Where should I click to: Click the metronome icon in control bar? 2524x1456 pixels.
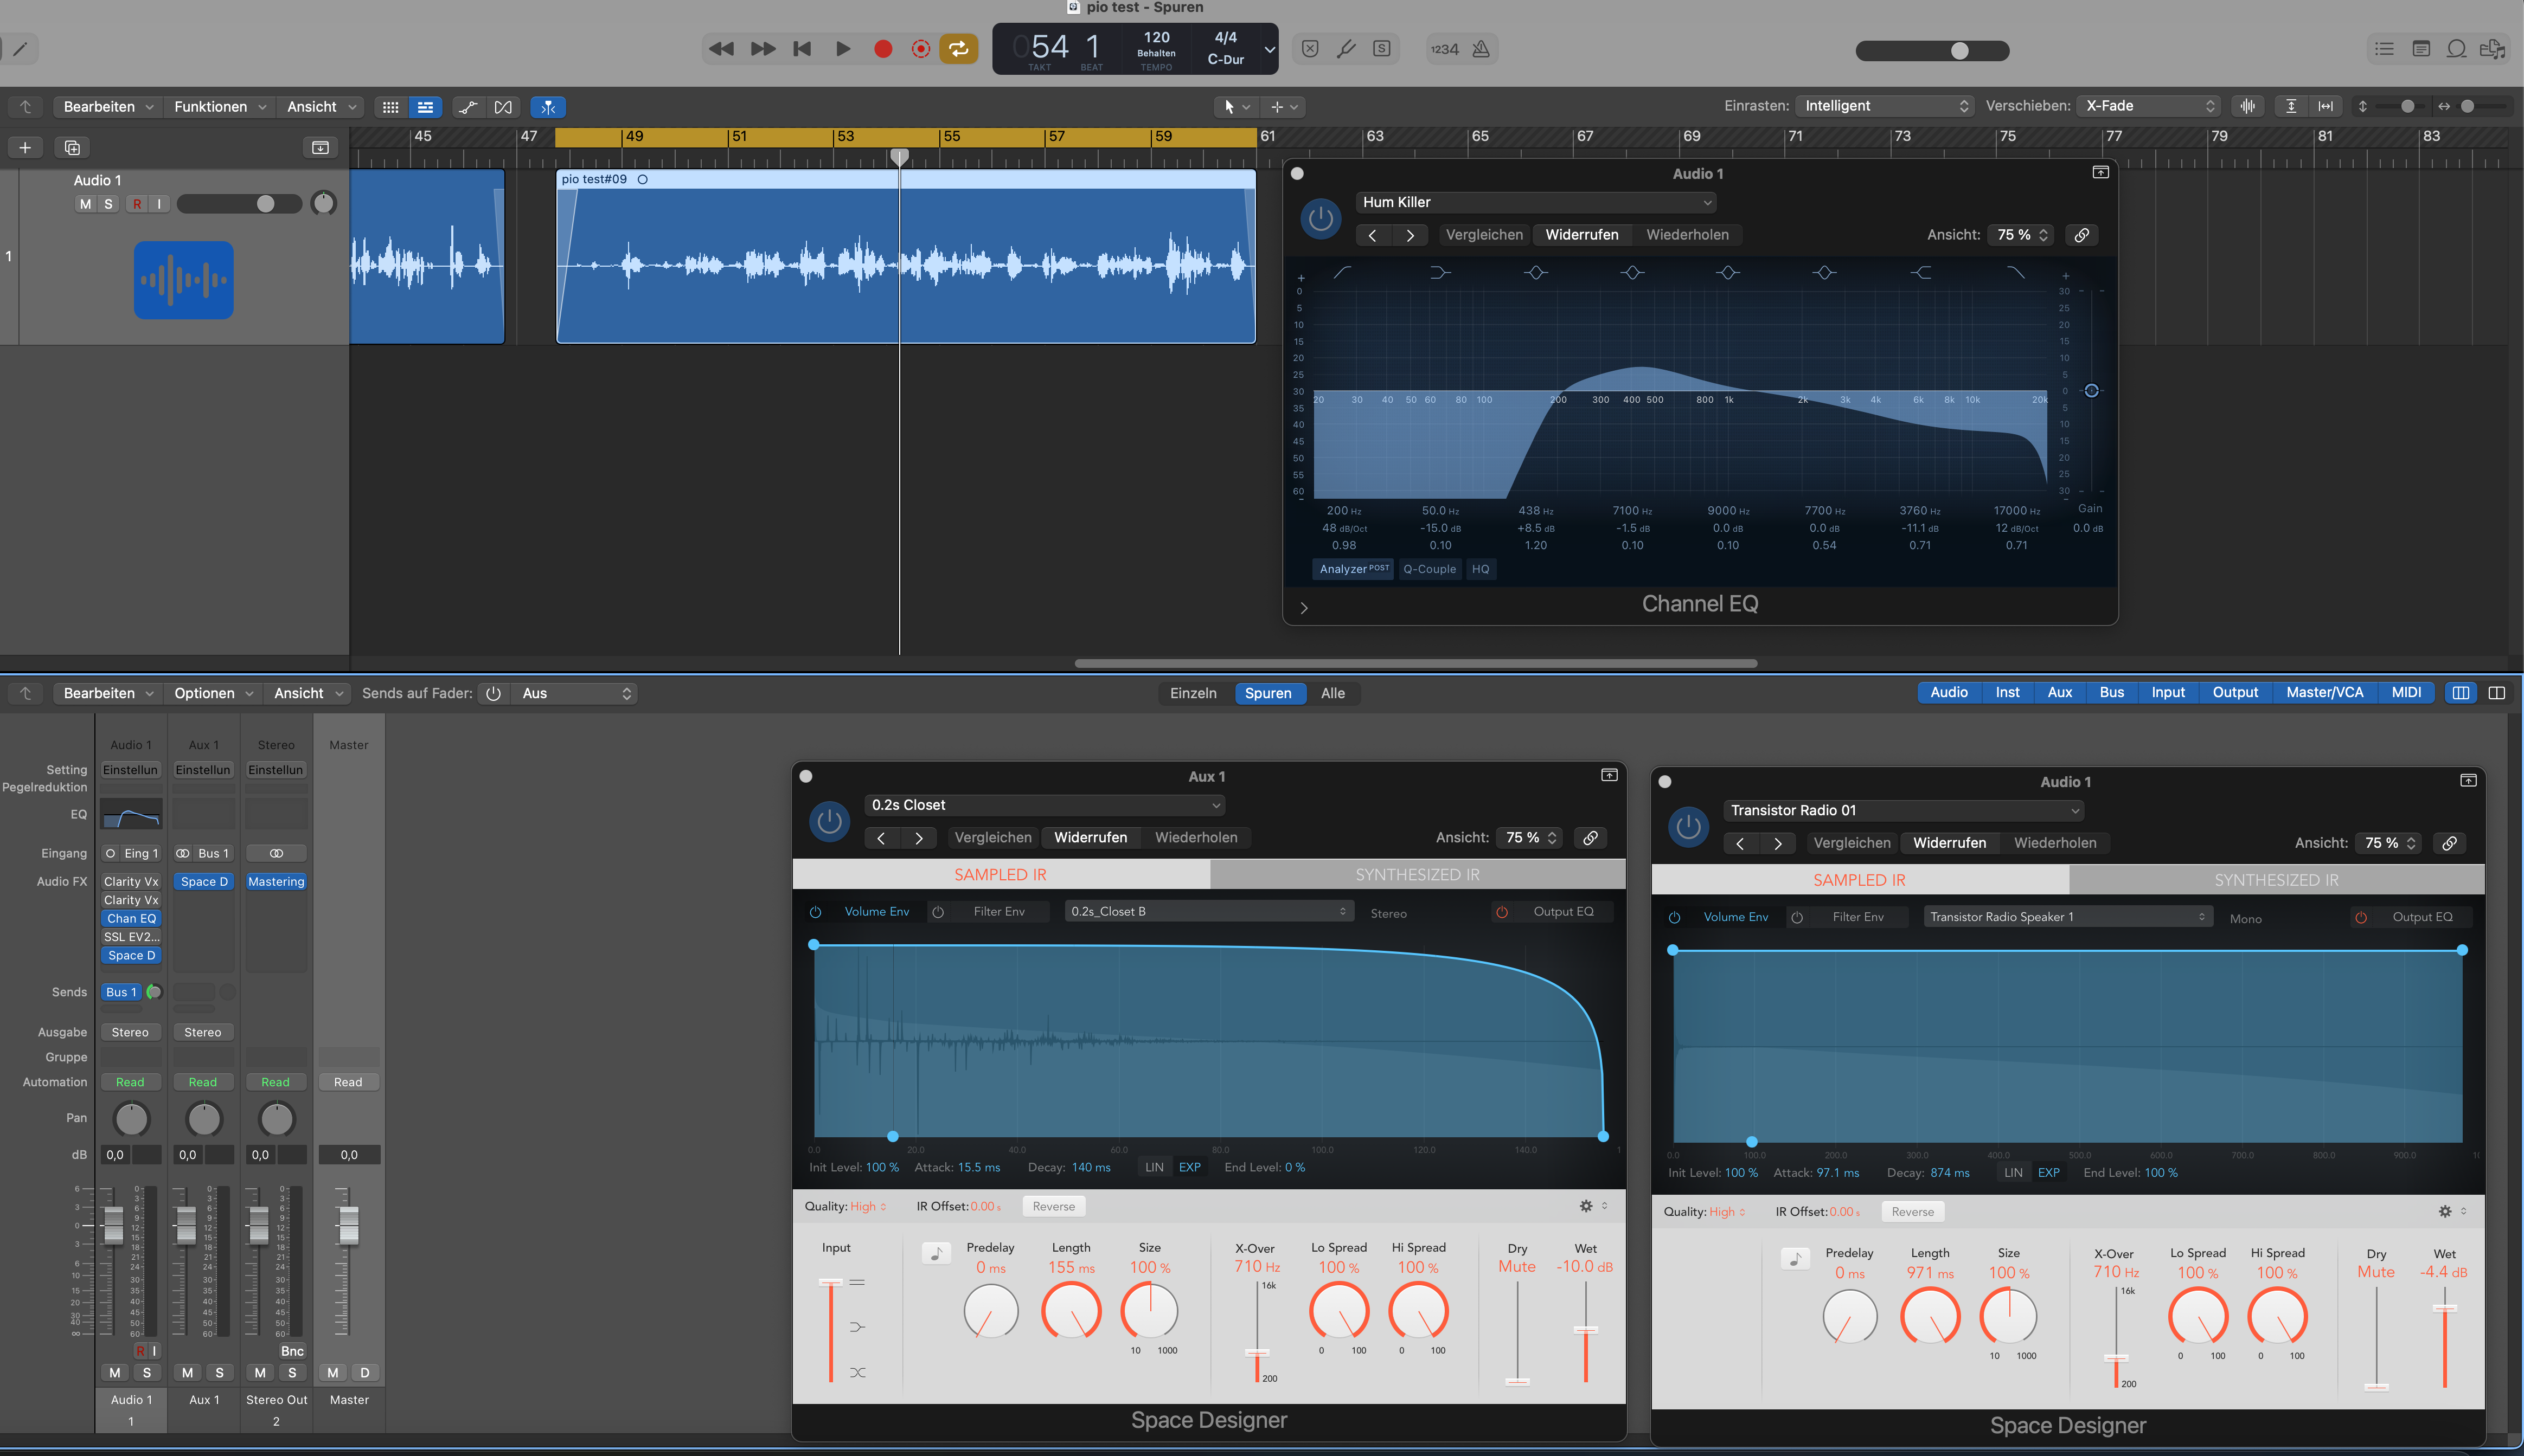tap(1482, 49)
